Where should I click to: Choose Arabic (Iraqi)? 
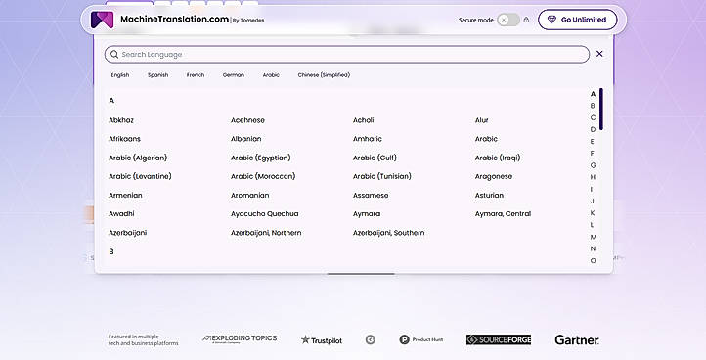[x=498, y=157]
